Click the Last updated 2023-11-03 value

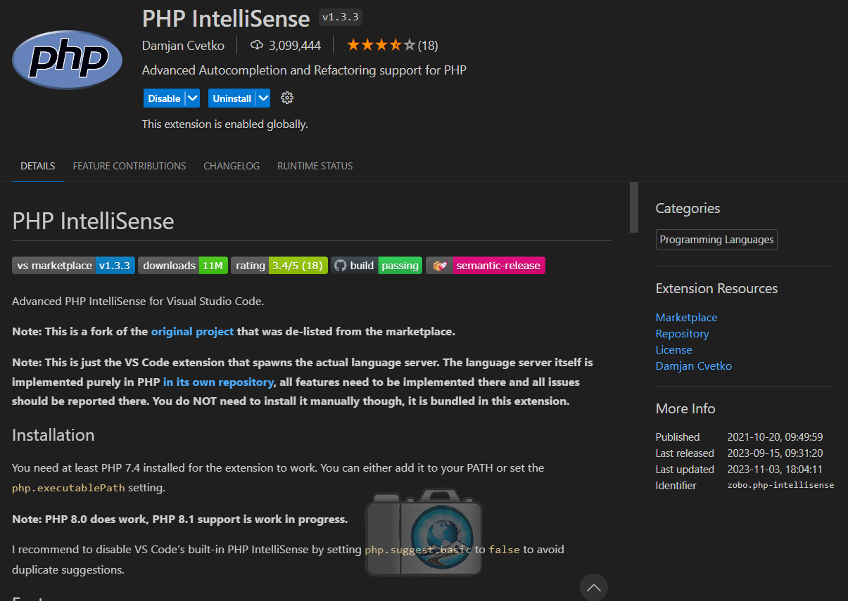[775, 470]
